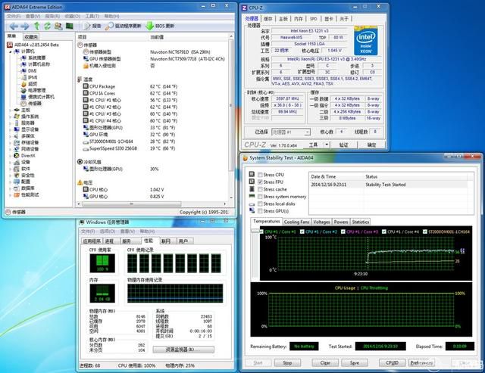The width and height of the screenshot is (485, 373).
Task: Switch to Powers tab in Stability Test
Action: 341,222
